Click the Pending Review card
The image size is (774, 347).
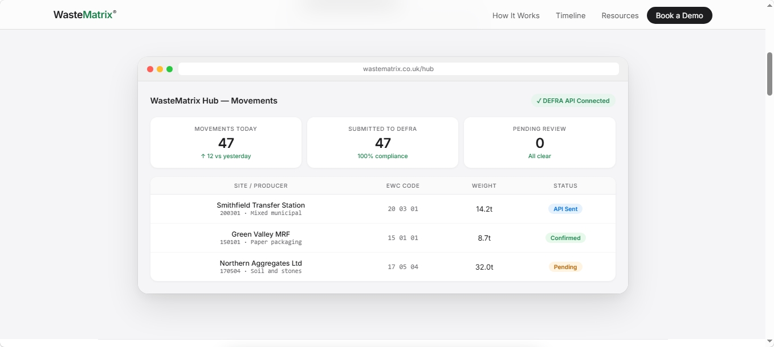click(x=540, y=142)
